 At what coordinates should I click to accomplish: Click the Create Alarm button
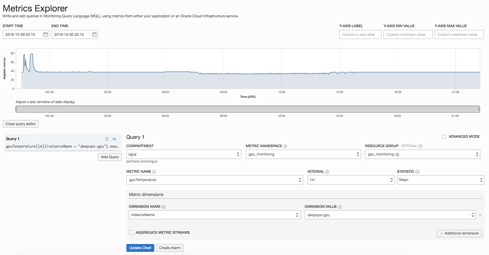(170, 248)
